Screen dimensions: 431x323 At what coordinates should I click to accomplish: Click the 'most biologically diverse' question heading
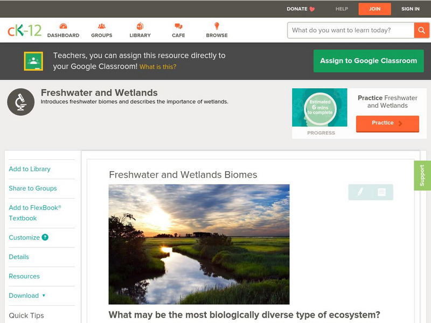(x=245, y=315)
